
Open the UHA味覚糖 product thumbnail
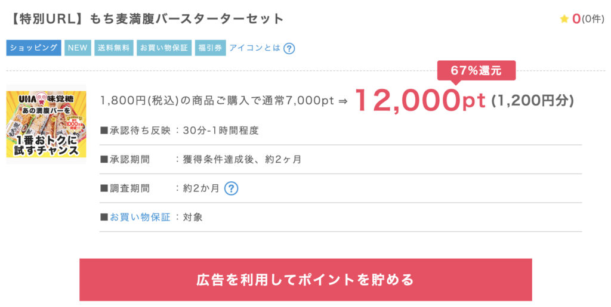46,124
